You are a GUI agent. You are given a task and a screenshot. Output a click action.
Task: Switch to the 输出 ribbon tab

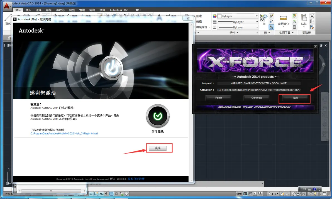(x=92, y=10)
